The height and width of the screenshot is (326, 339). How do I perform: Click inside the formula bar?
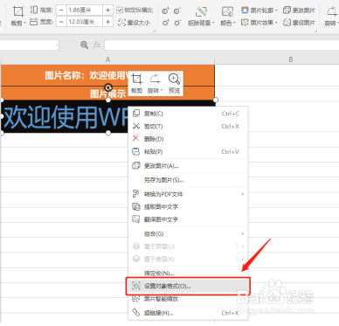coord(221,45)
